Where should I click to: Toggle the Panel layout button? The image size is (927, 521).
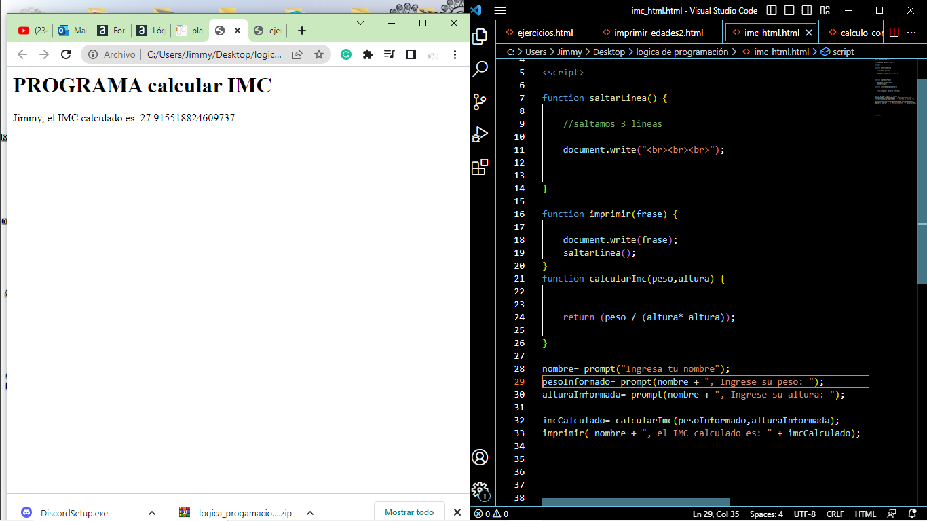[x=789, y=10]
